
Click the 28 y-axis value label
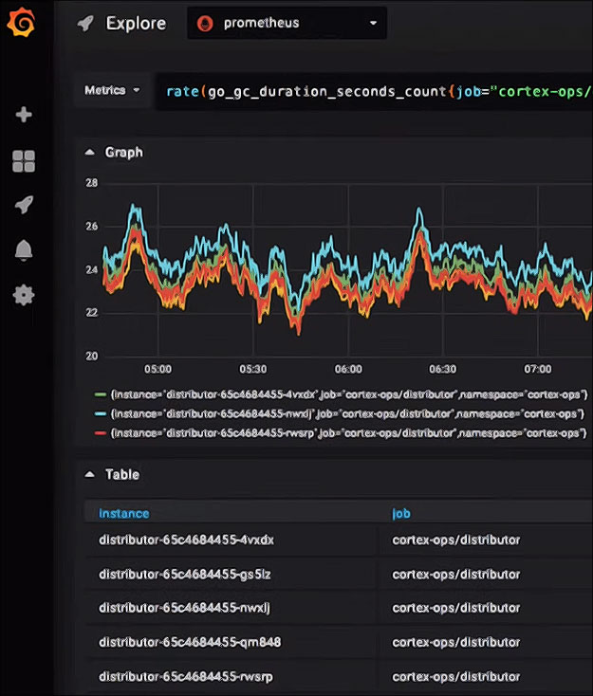[x=91, y=183]
